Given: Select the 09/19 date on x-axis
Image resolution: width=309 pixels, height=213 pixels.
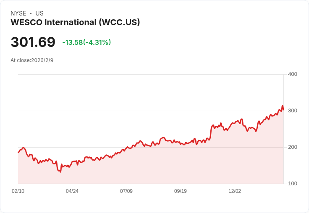Looking at the screenshot, I should 181,191.
